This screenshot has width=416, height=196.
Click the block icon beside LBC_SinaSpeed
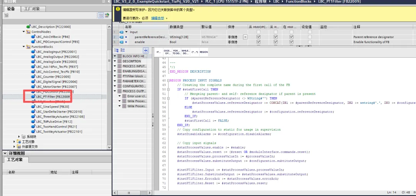pyautogui.click(x=33, y=107)
